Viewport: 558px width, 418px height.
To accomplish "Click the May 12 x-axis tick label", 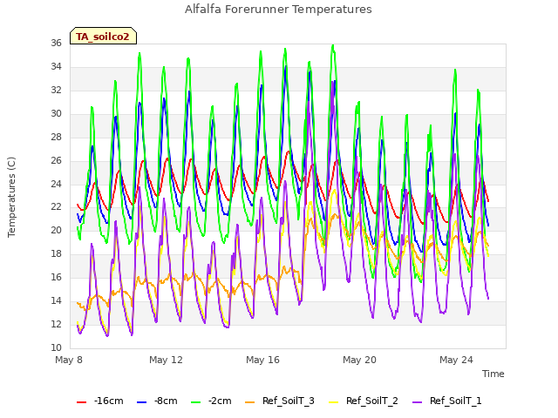I will click(x=166, y=360).
